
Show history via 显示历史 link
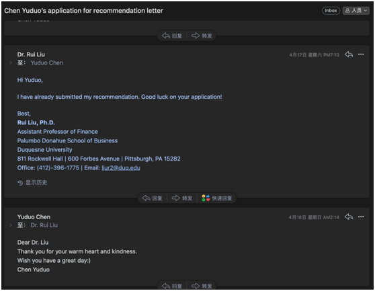pyautogui.click(x=32, y=183)
